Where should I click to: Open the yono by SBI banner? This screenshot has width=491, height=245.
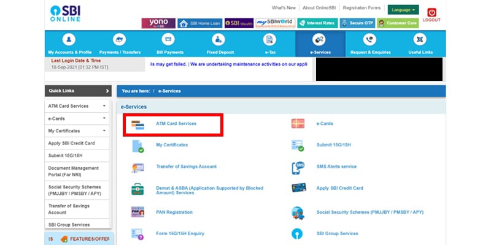pos(158,23)
